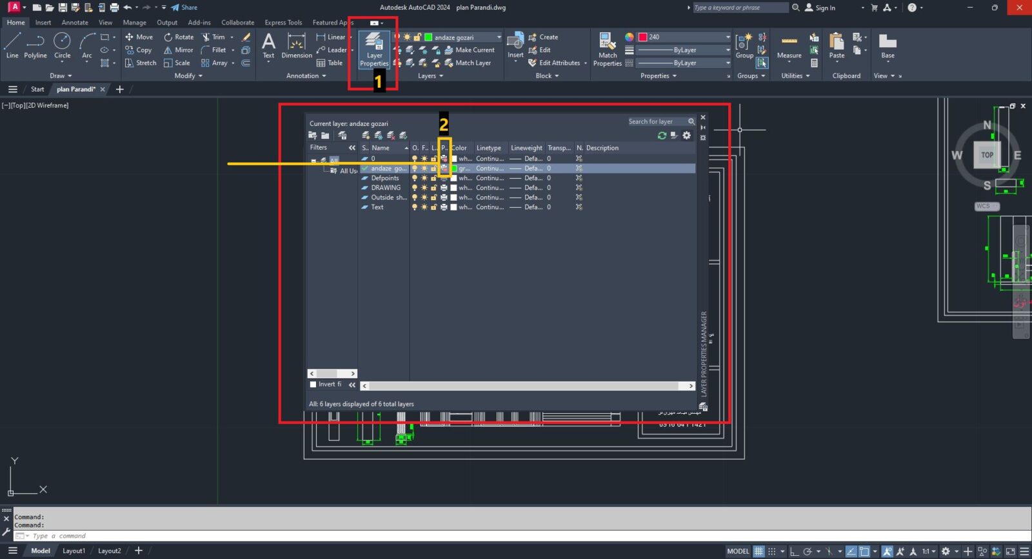Open the Output ribbon tab
The image size is (1032, 559).
(167, 23)
